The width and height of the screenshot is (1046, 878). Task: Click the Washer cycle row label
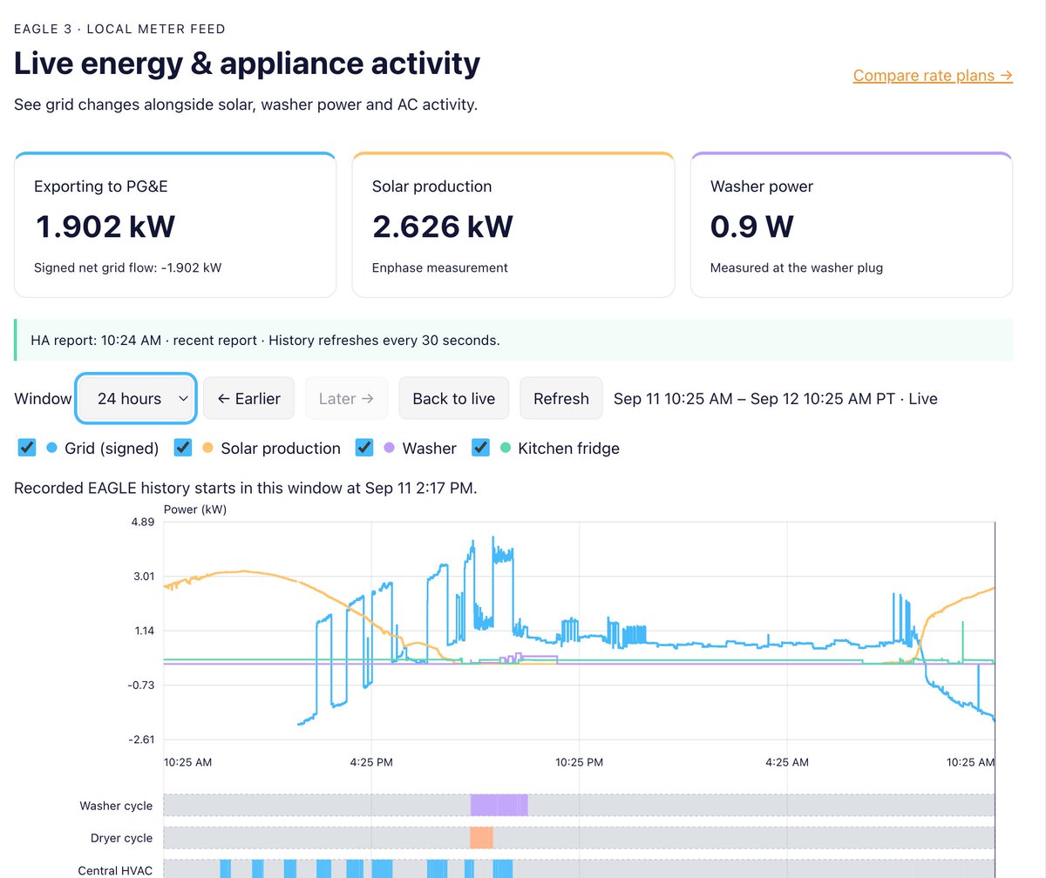click(116, 806)
